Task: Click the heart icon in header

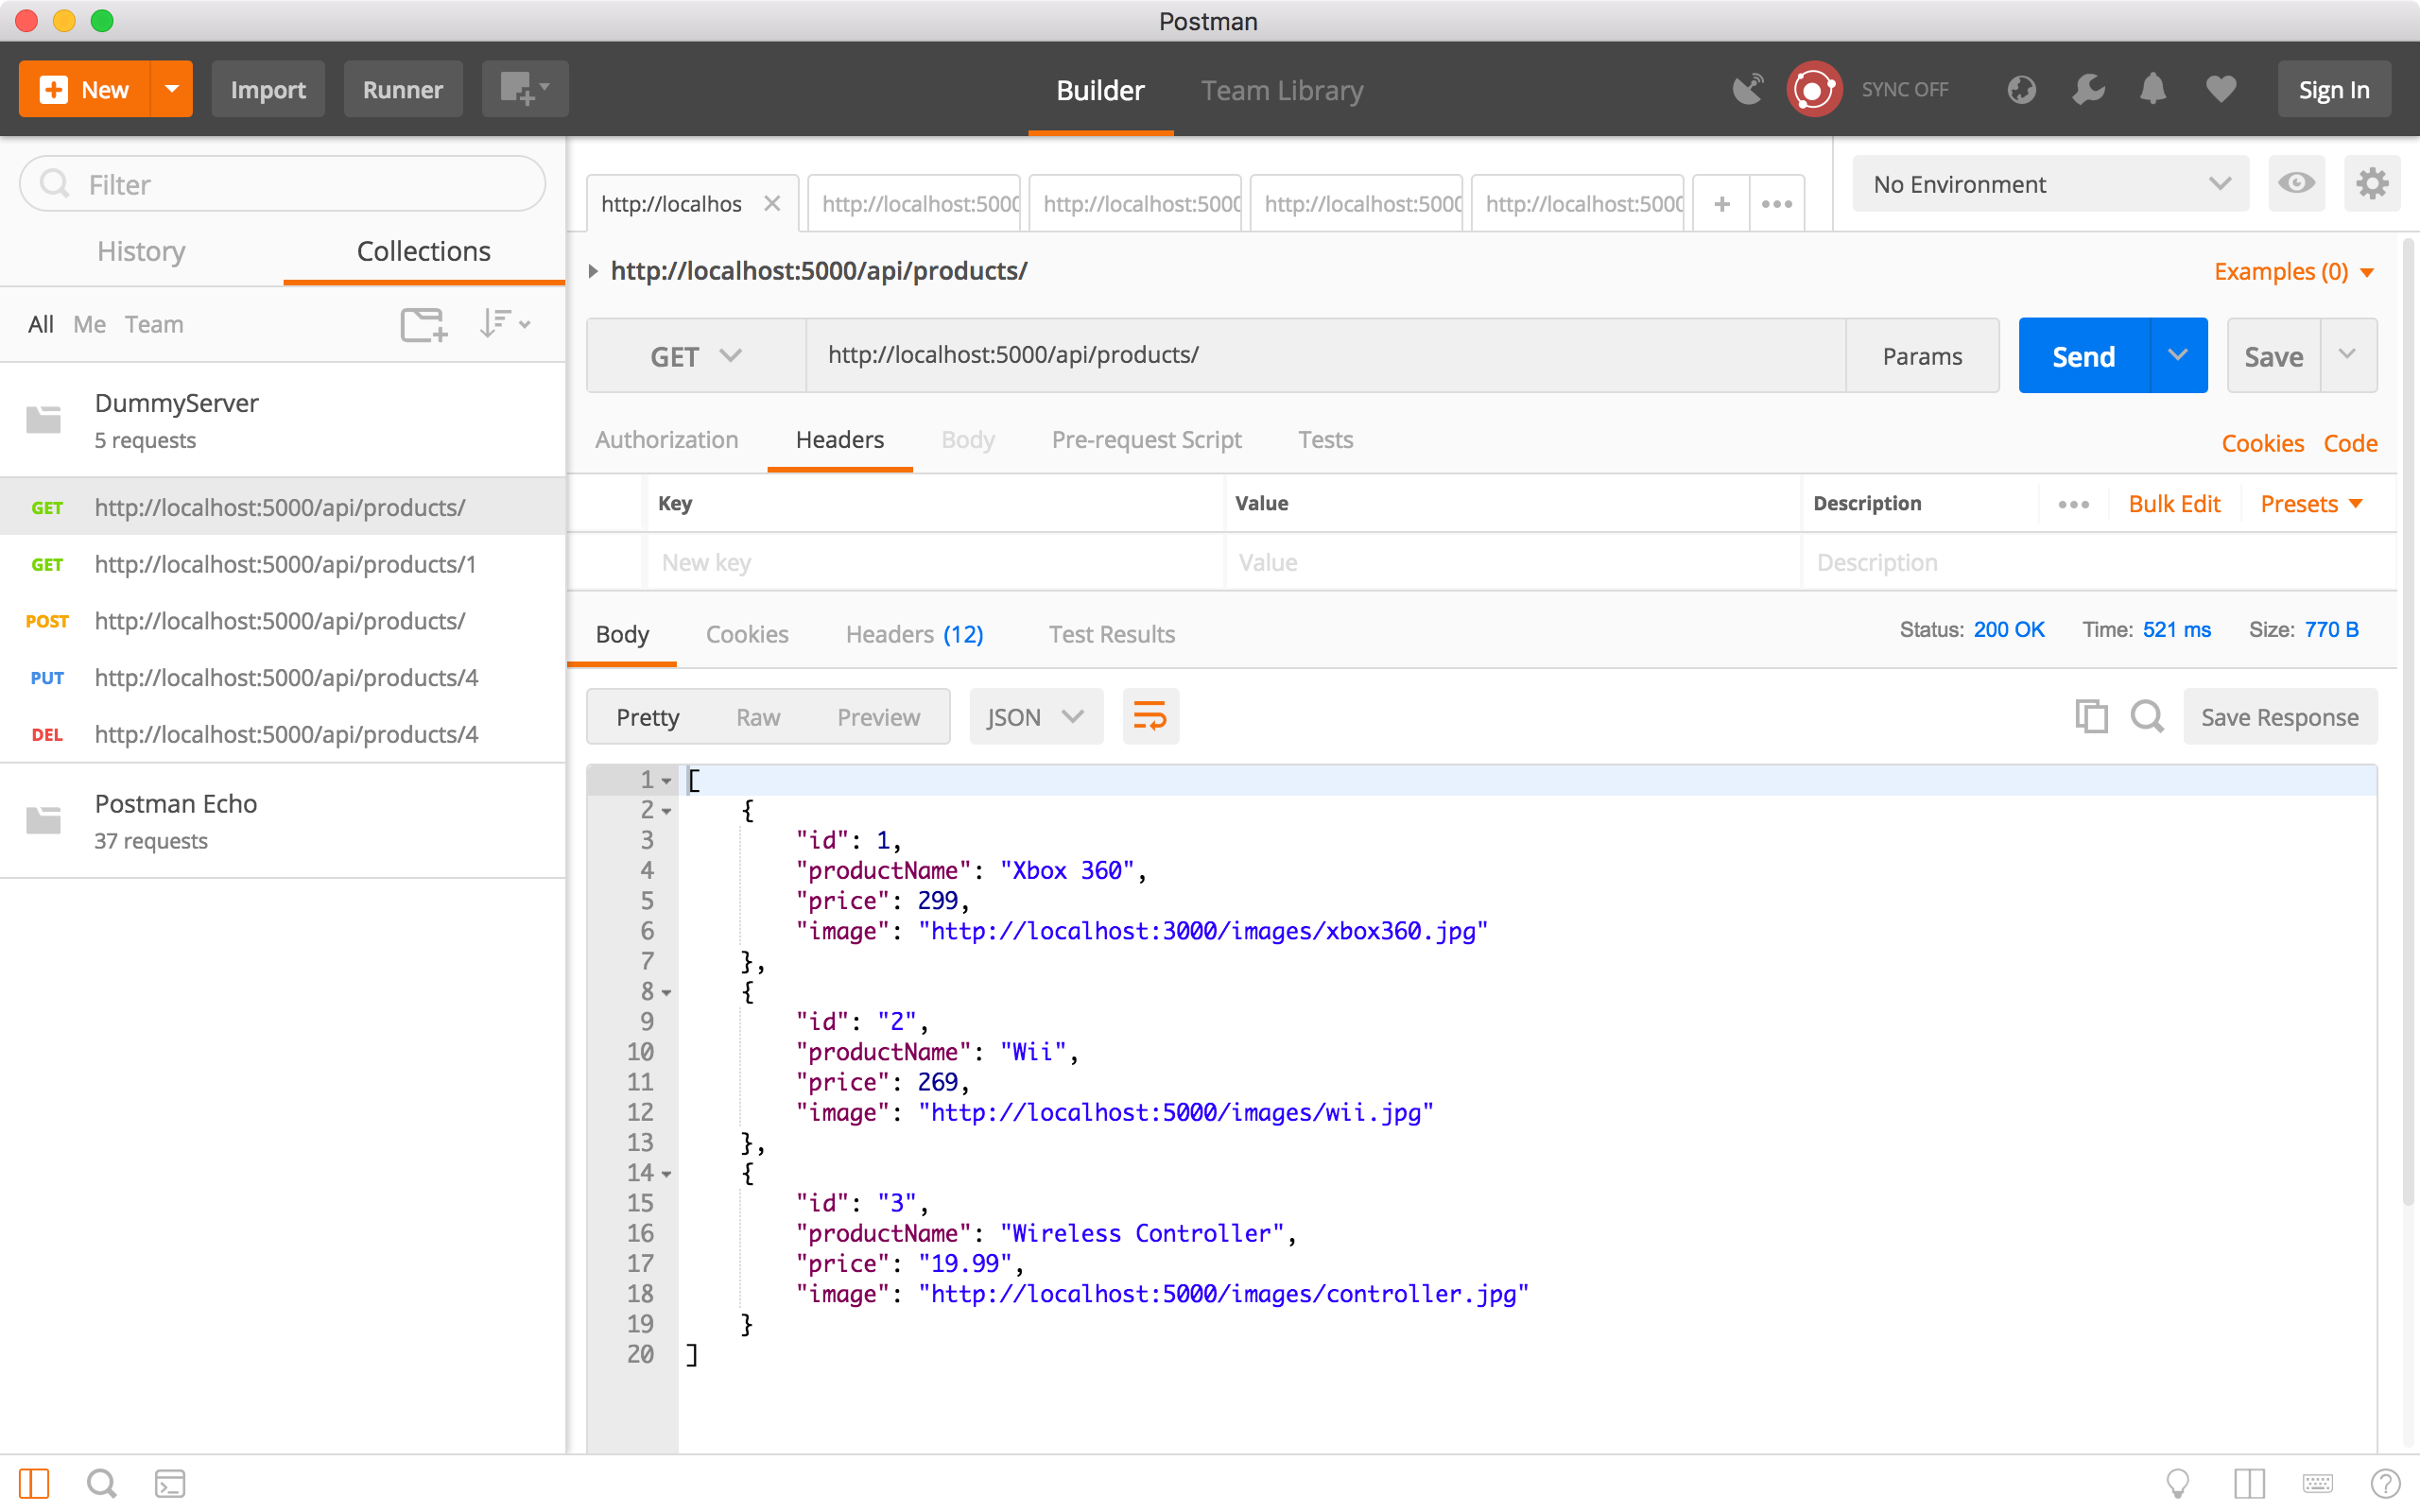Action: 2221,90
